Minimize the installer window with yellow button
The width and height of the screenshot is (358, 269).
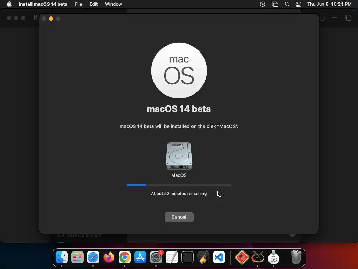(x=51, y=19)
